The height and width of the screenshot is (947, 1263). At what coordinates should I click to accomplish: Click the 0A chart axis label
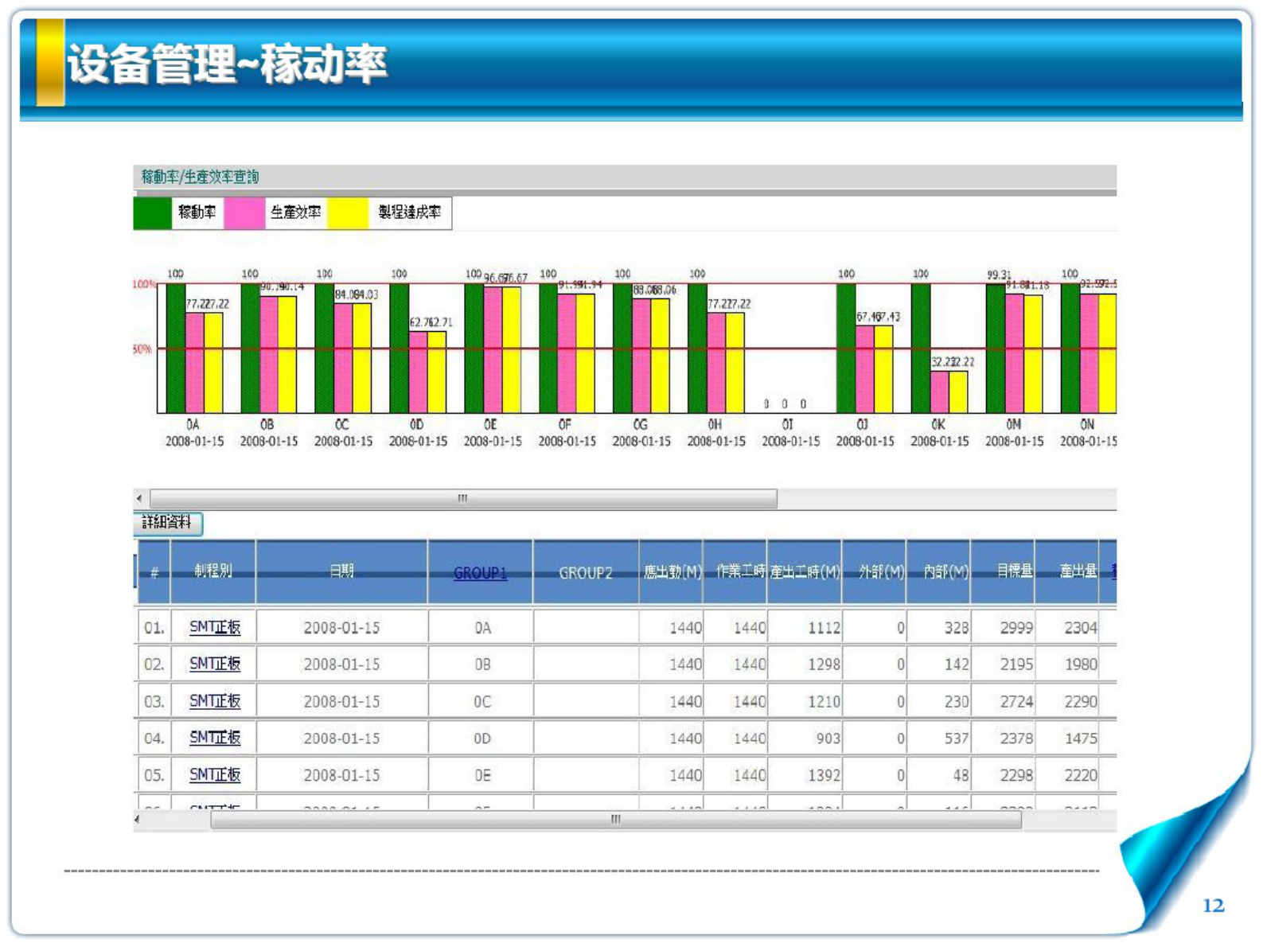point(193,425)
